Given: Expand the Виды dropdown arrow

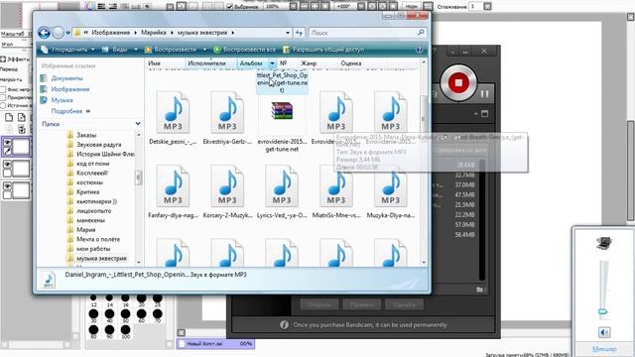Looking at the screenshot, I should (x=136, y=50).
